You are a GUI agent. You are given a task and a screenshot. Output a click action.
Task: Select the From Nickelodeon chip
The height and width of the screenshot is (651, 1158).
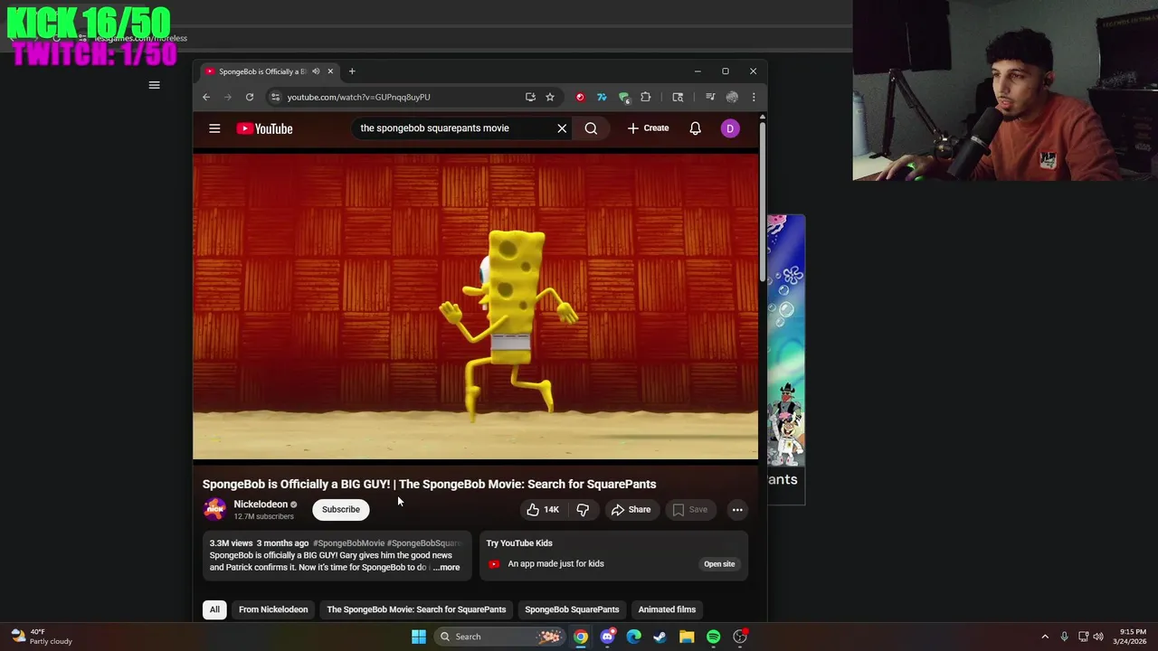(x=273, y=609)
